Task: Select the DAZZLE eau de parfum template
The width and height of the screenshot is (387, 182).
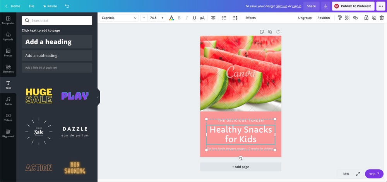Action: click(75, 132)
